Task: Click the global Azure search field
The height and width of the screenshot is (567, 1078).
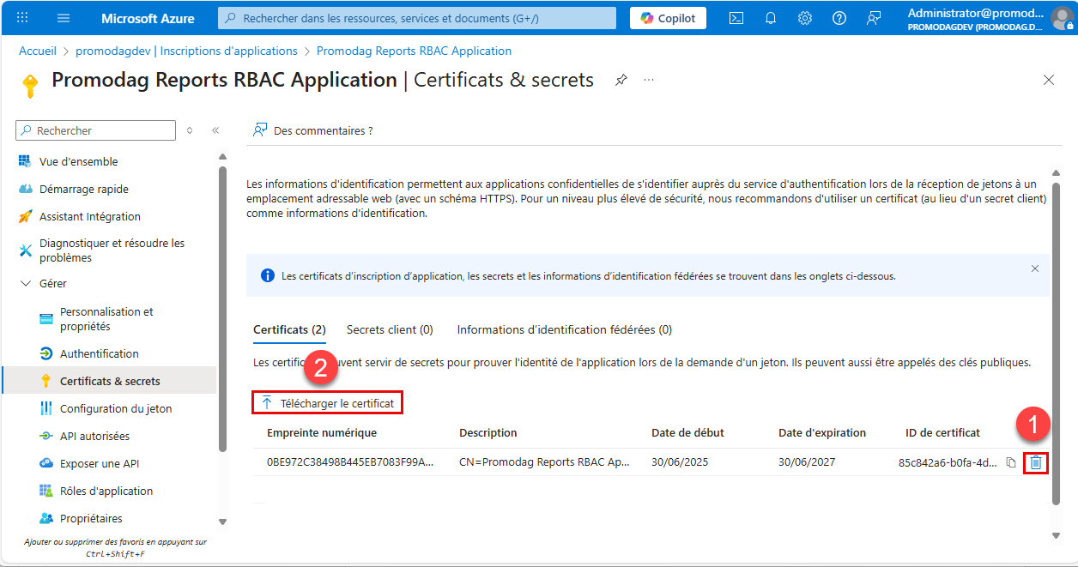Action: [x=417, y=18]
